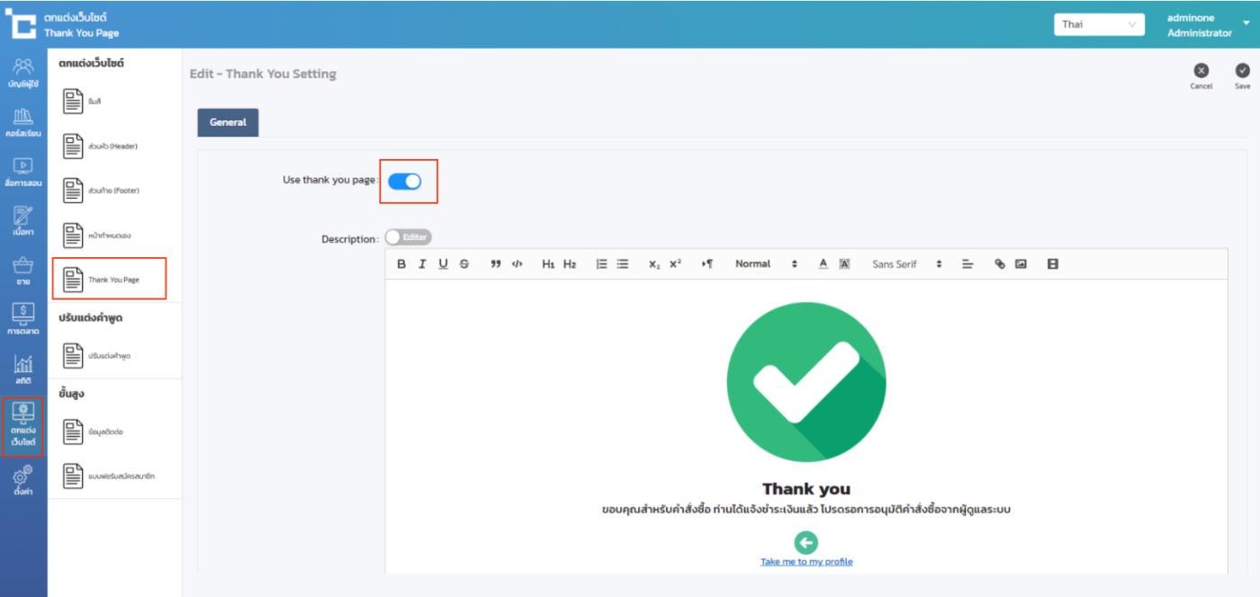1260x597 pixels.
Task: Click the Save checkmark icon
Action: tap(1242, 71)
